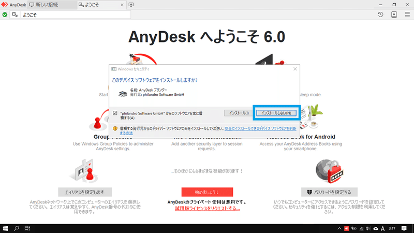Open a new tab with the plus icon
Screen dimensions: 414x233
pyautogui.click(x=131, y=5)
